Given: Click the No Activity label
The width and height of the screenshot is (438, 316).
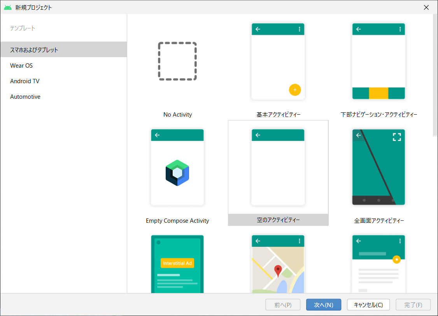Looking at the screenshot, I should 178,114.
